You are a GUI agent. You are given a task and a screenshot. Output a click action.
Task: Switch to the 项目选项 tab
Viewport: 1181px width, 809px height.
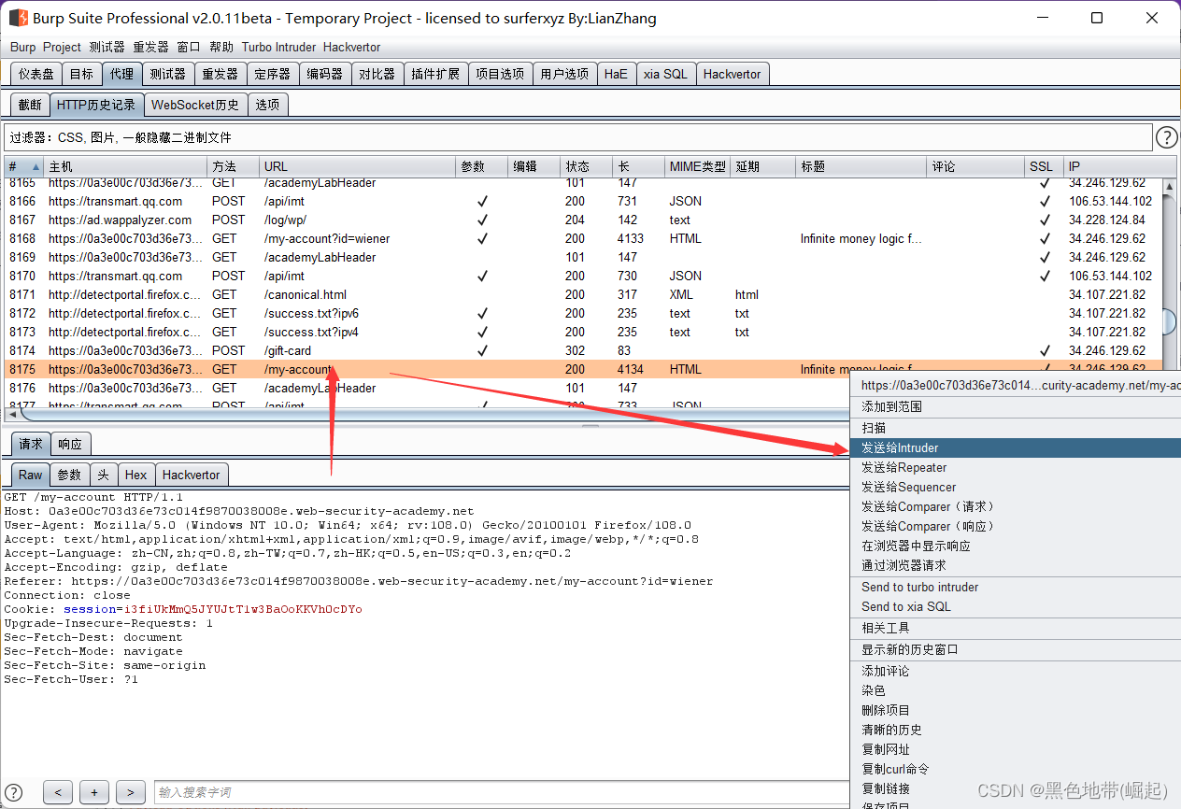point(500,74)
